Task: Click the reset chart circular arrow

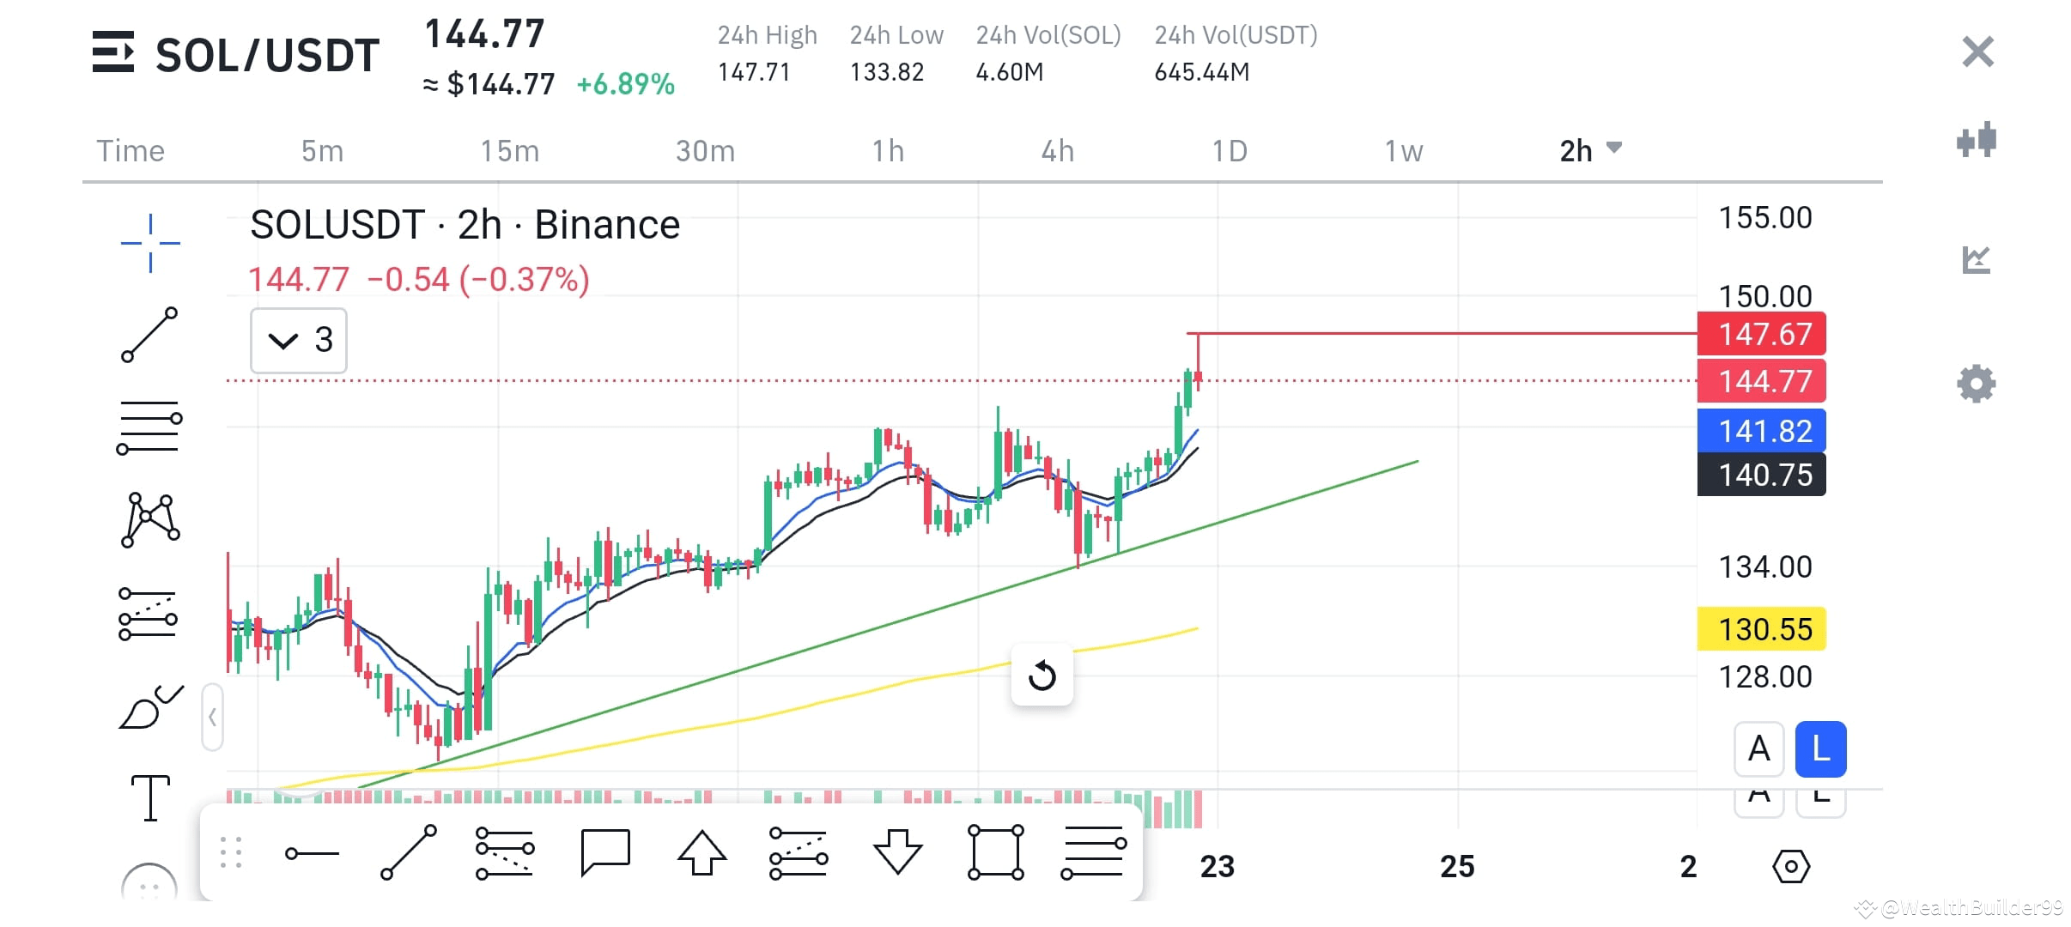Action: point(1042,676)
